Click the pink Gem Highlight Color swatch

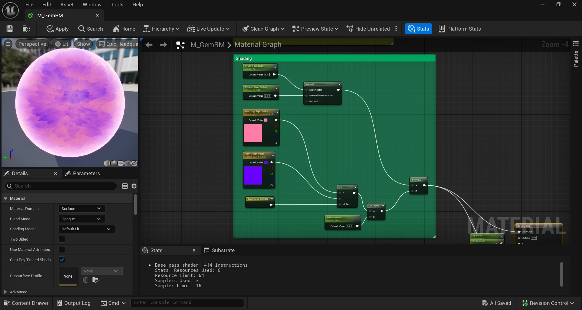(253, 133)
